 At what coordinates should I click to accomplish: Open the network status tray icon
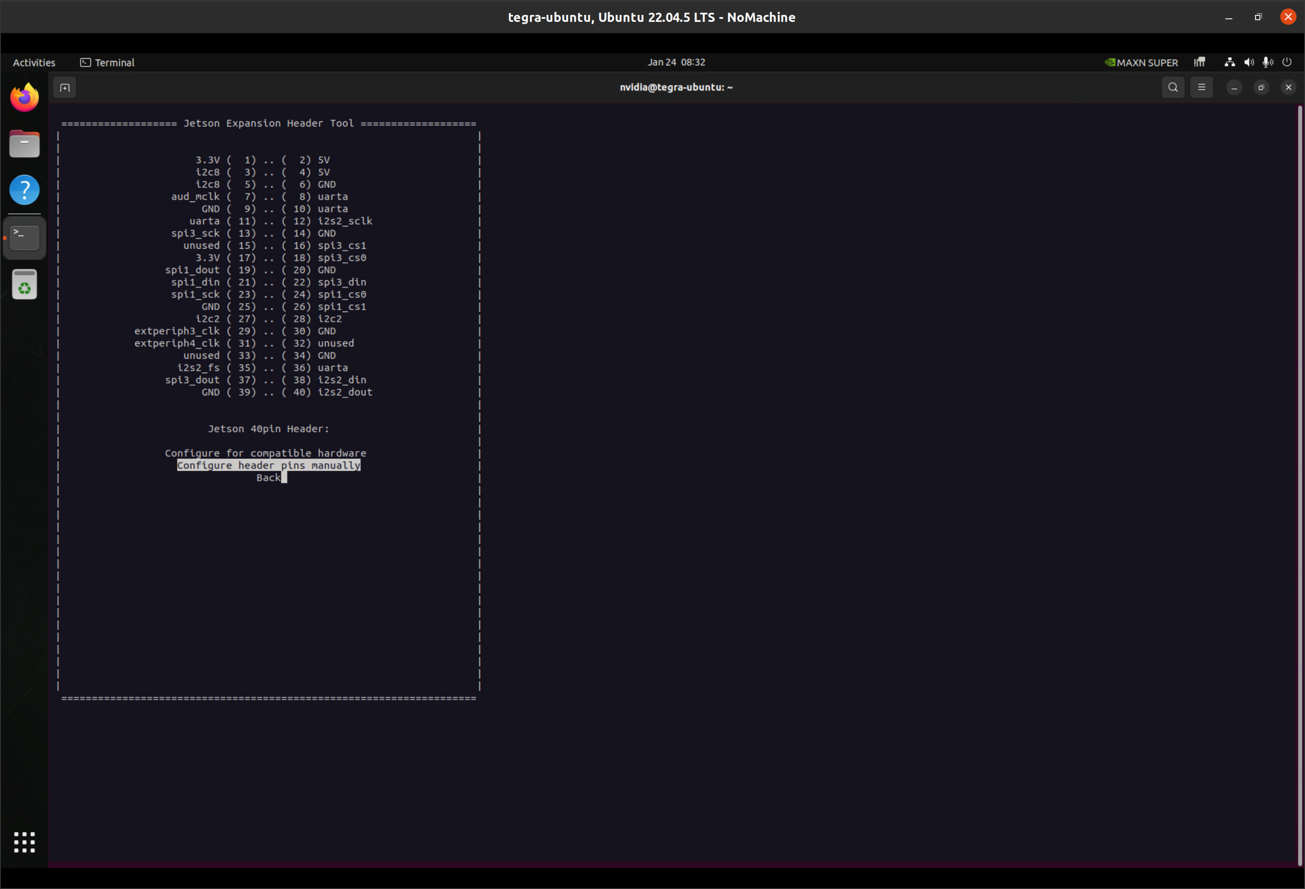(1229, 62)
